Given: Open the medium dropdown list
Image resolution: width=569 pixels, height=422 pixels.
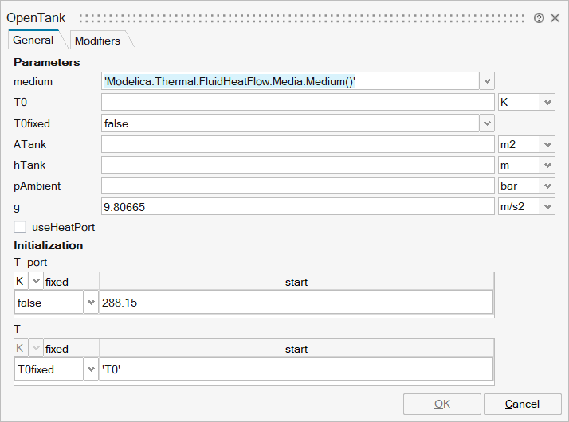Looking at the screenshot, I should tap(487, 81).
